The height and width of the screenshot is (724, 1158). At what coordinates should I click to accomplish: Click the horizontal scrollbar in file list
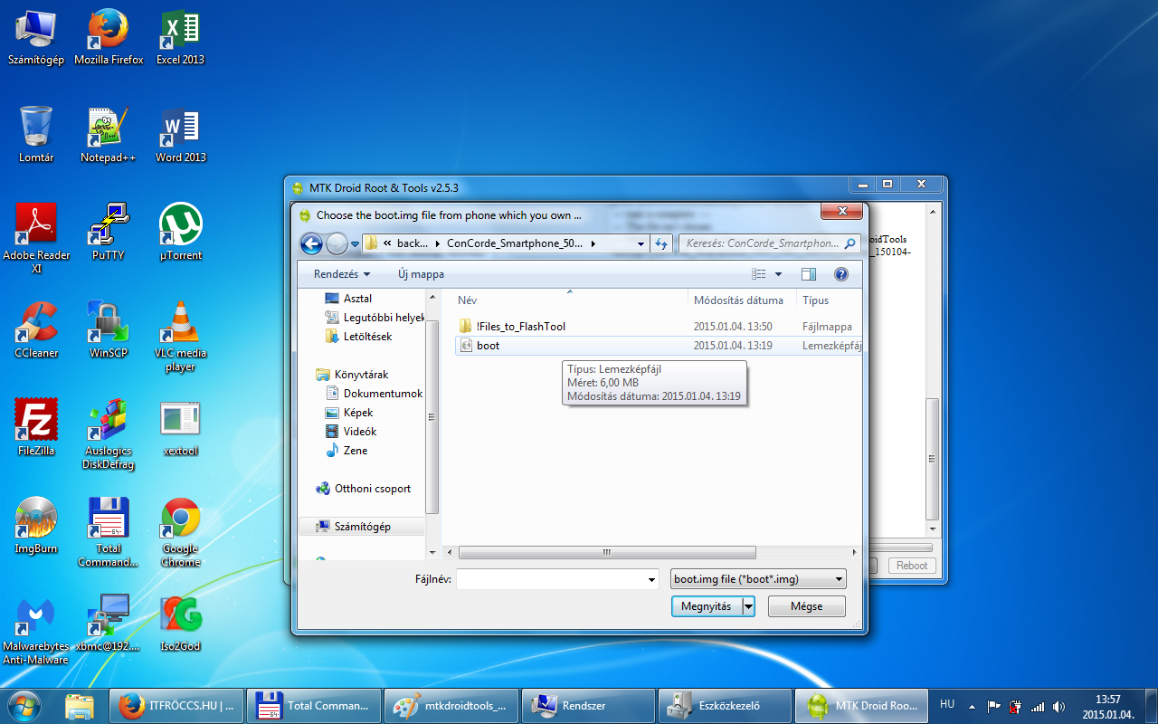pos(606,552)
